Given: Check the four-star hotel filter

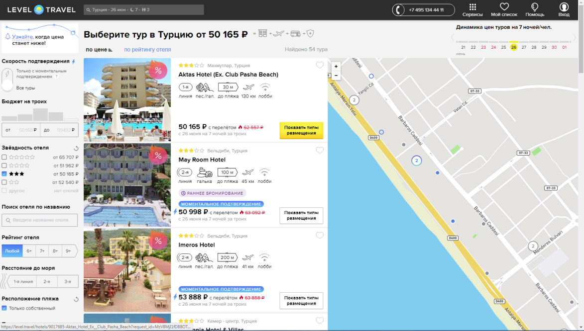Looking at the screenshot, I should (x=4, y=165).
